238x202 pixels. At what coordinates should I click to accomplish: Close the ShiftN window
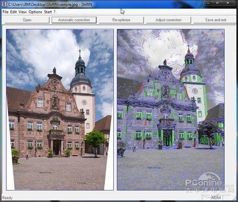click(x=228, y=3)
